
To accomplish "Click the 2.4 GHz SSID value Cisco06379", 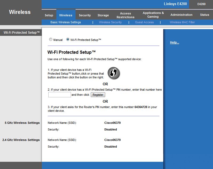I will coord(112,140).
